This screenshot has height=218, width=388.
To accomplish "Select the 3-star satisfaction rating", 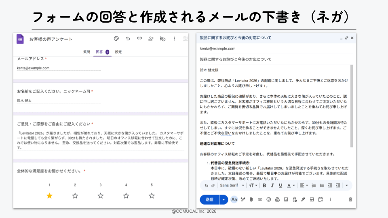I will pyautogui.click(x=101, y=196).
